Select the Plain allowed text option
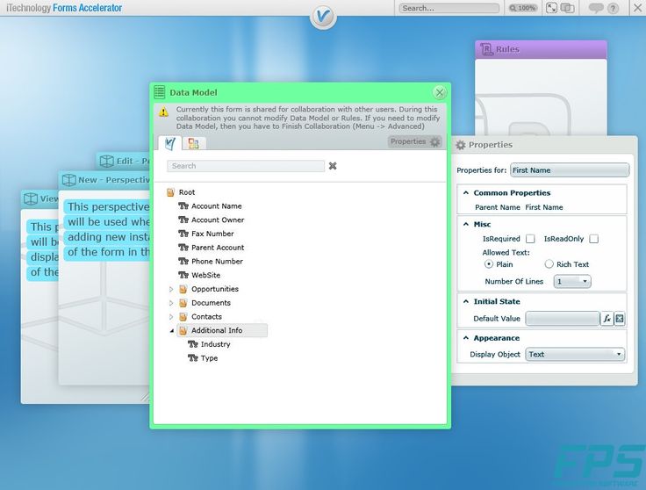This screenshot has height=490, width=646. click(x=489, y=264)
